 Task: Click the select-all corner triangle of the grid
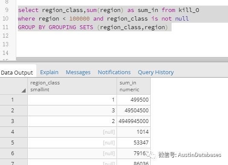[23, 90]
